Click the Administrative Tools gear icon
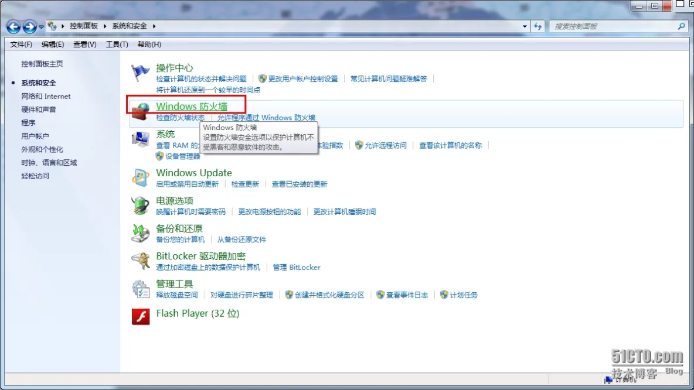This screenshot has height=390, width=694. (x=140, y=289)
